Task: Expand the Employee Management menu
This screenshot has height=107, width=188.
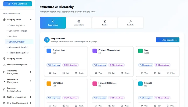Action: 31,64
